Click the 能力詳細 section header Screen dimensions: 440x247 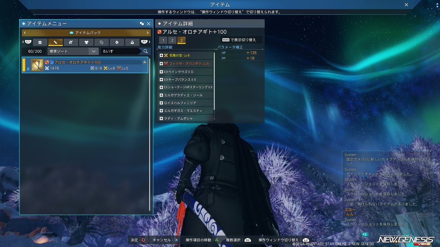[165, 47]
